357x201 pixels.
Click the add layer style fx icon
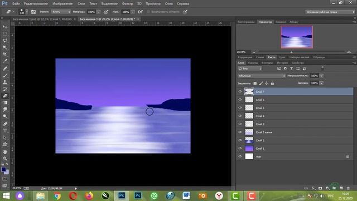313,188
